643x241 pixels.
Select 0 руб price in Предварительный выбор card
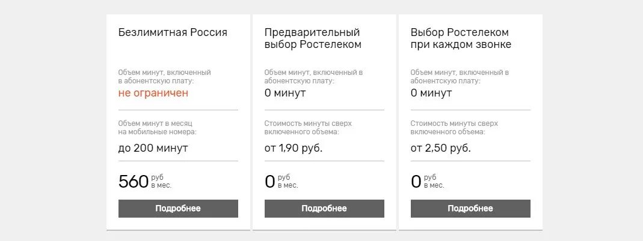pyautogui.click(x=281, y=181)
